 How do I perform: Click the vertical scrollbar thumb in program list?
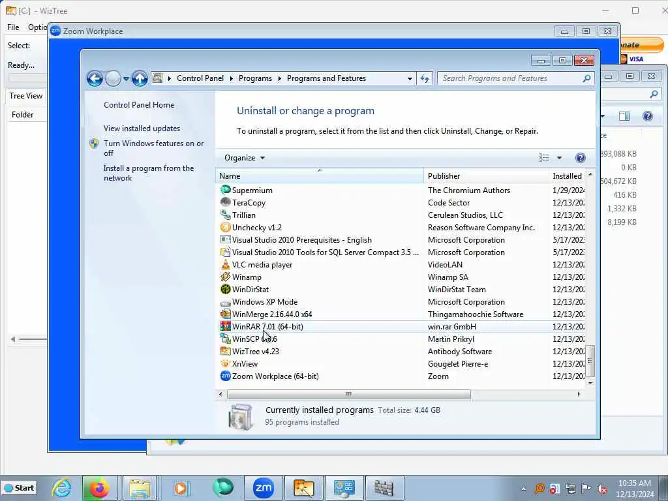(590, 361)
